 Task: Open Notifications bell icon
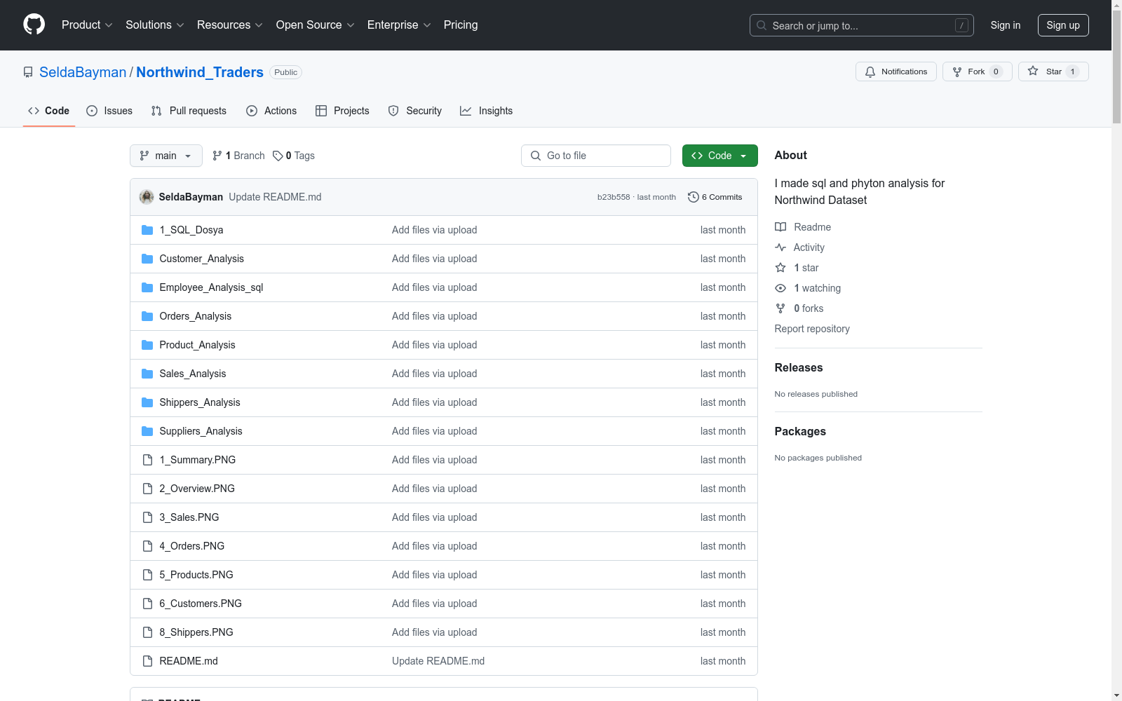pos(870,72)
